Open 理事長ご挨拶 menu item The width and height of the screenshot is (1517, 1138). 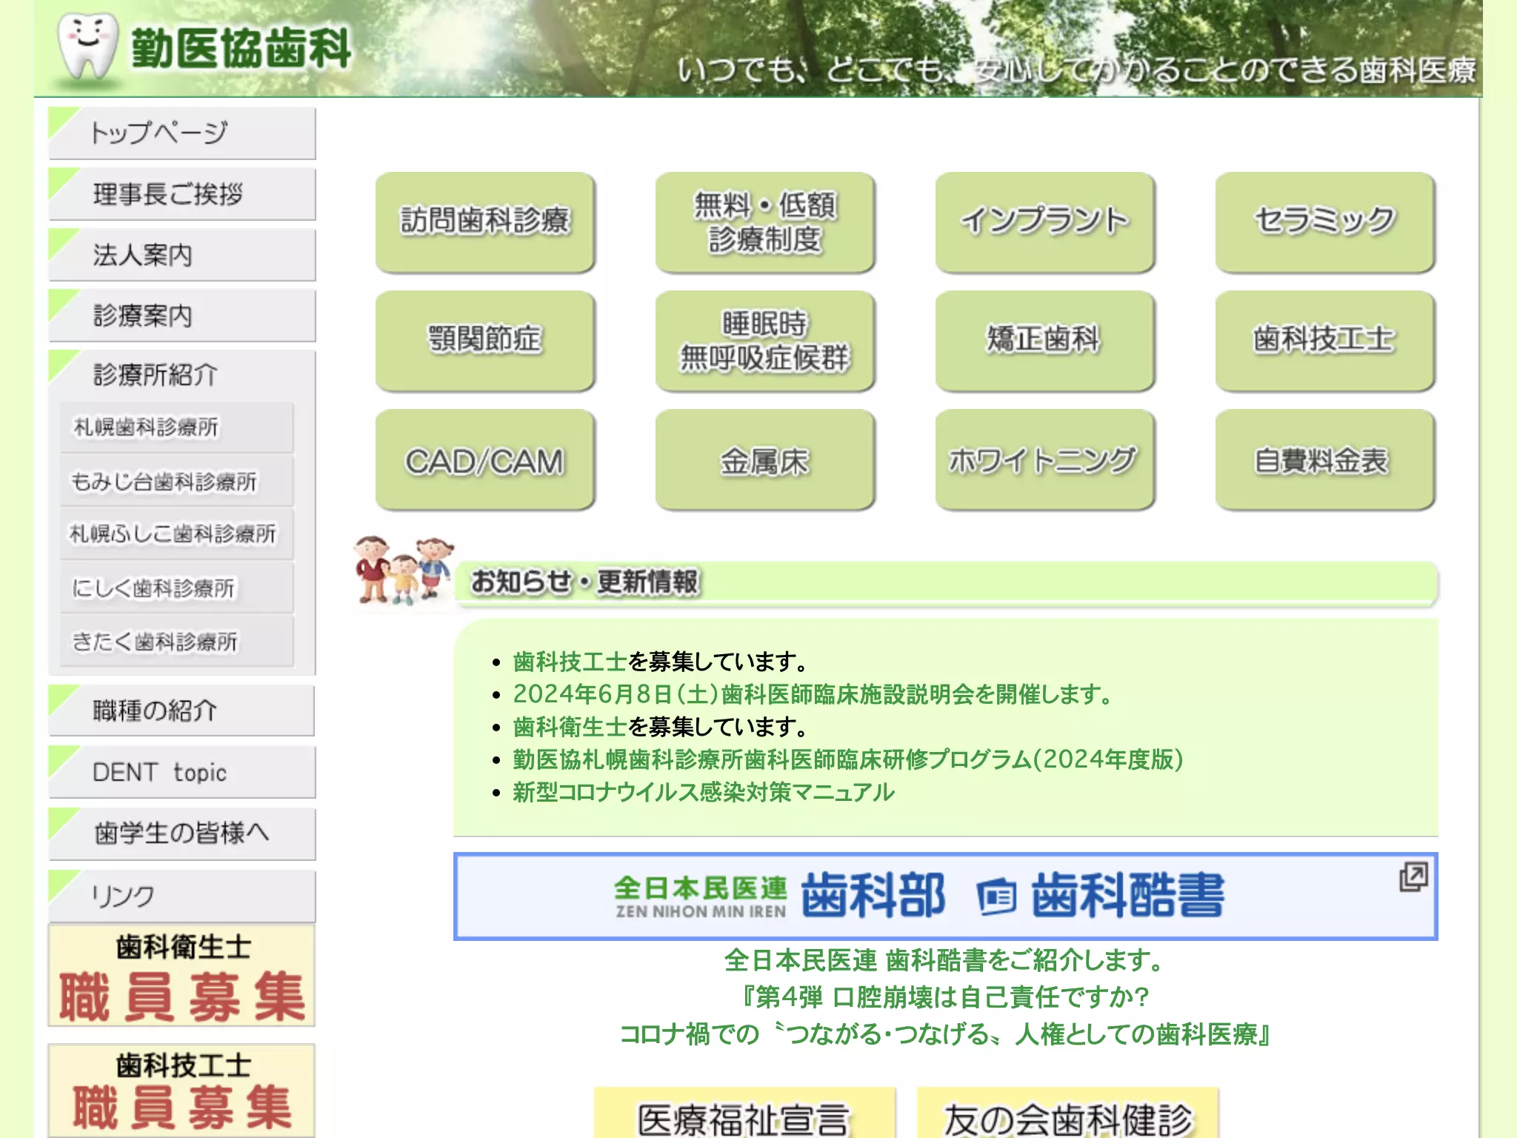182,194
